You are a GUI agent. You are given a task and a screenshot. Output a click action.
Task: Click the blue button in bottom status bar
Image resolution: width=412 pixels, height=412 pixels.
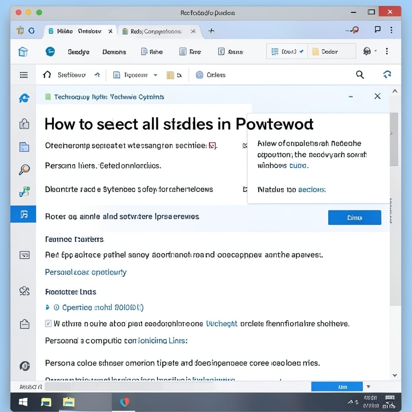point(337,387)
